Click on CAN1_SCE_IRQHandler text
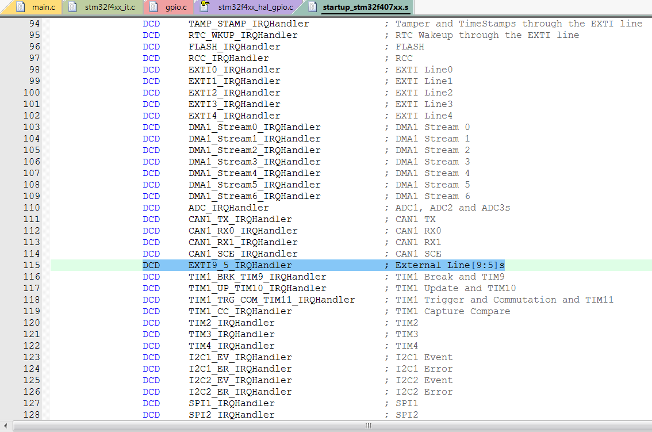Viewport: 652px width, 432px height. point(243,254)
